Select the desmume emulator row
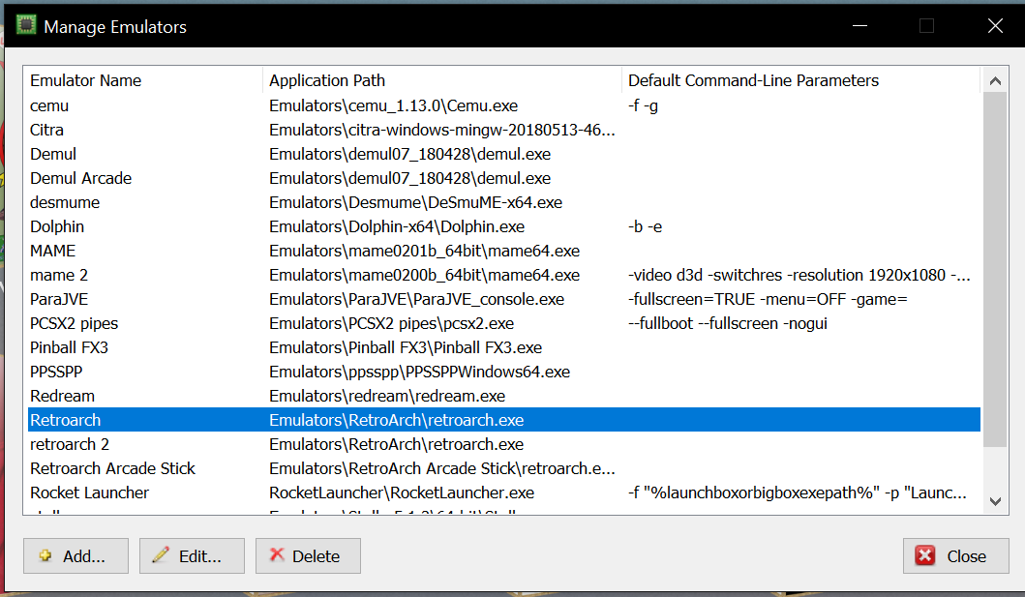The width and height of the screenshot is (1025, 597). [504, 202]
